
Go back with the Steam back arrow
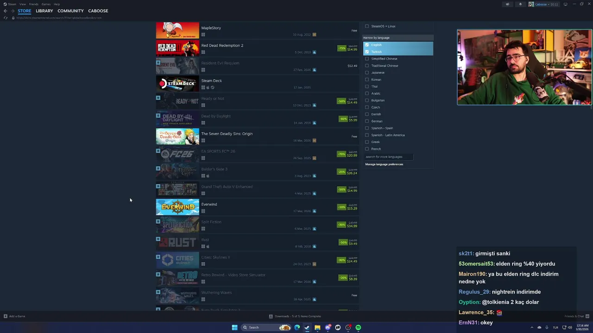(x=5, y=11)
